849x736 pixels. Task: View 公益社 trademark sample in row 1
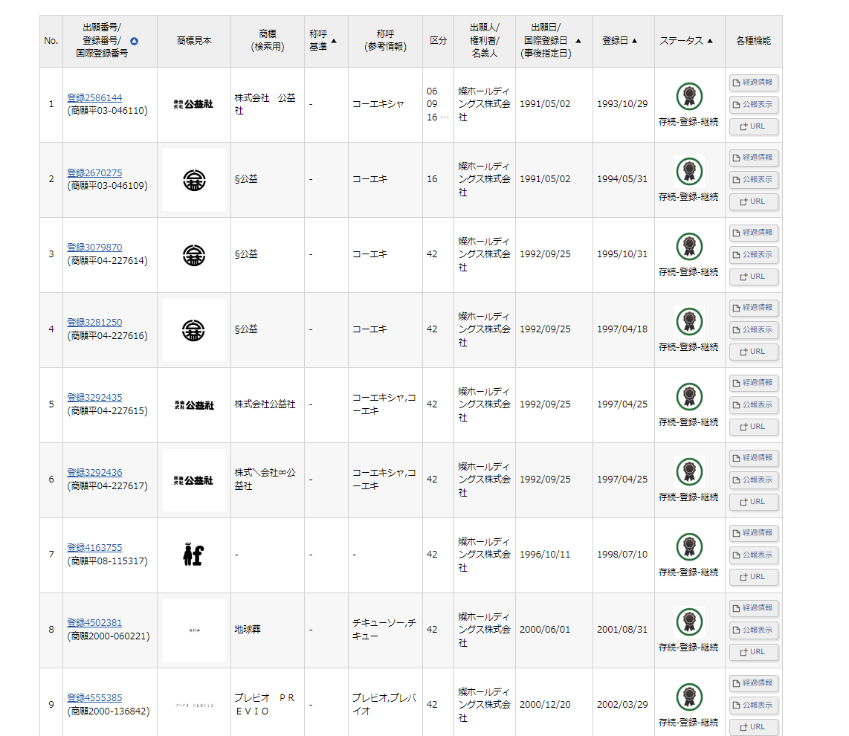click(x=193, y=104)
